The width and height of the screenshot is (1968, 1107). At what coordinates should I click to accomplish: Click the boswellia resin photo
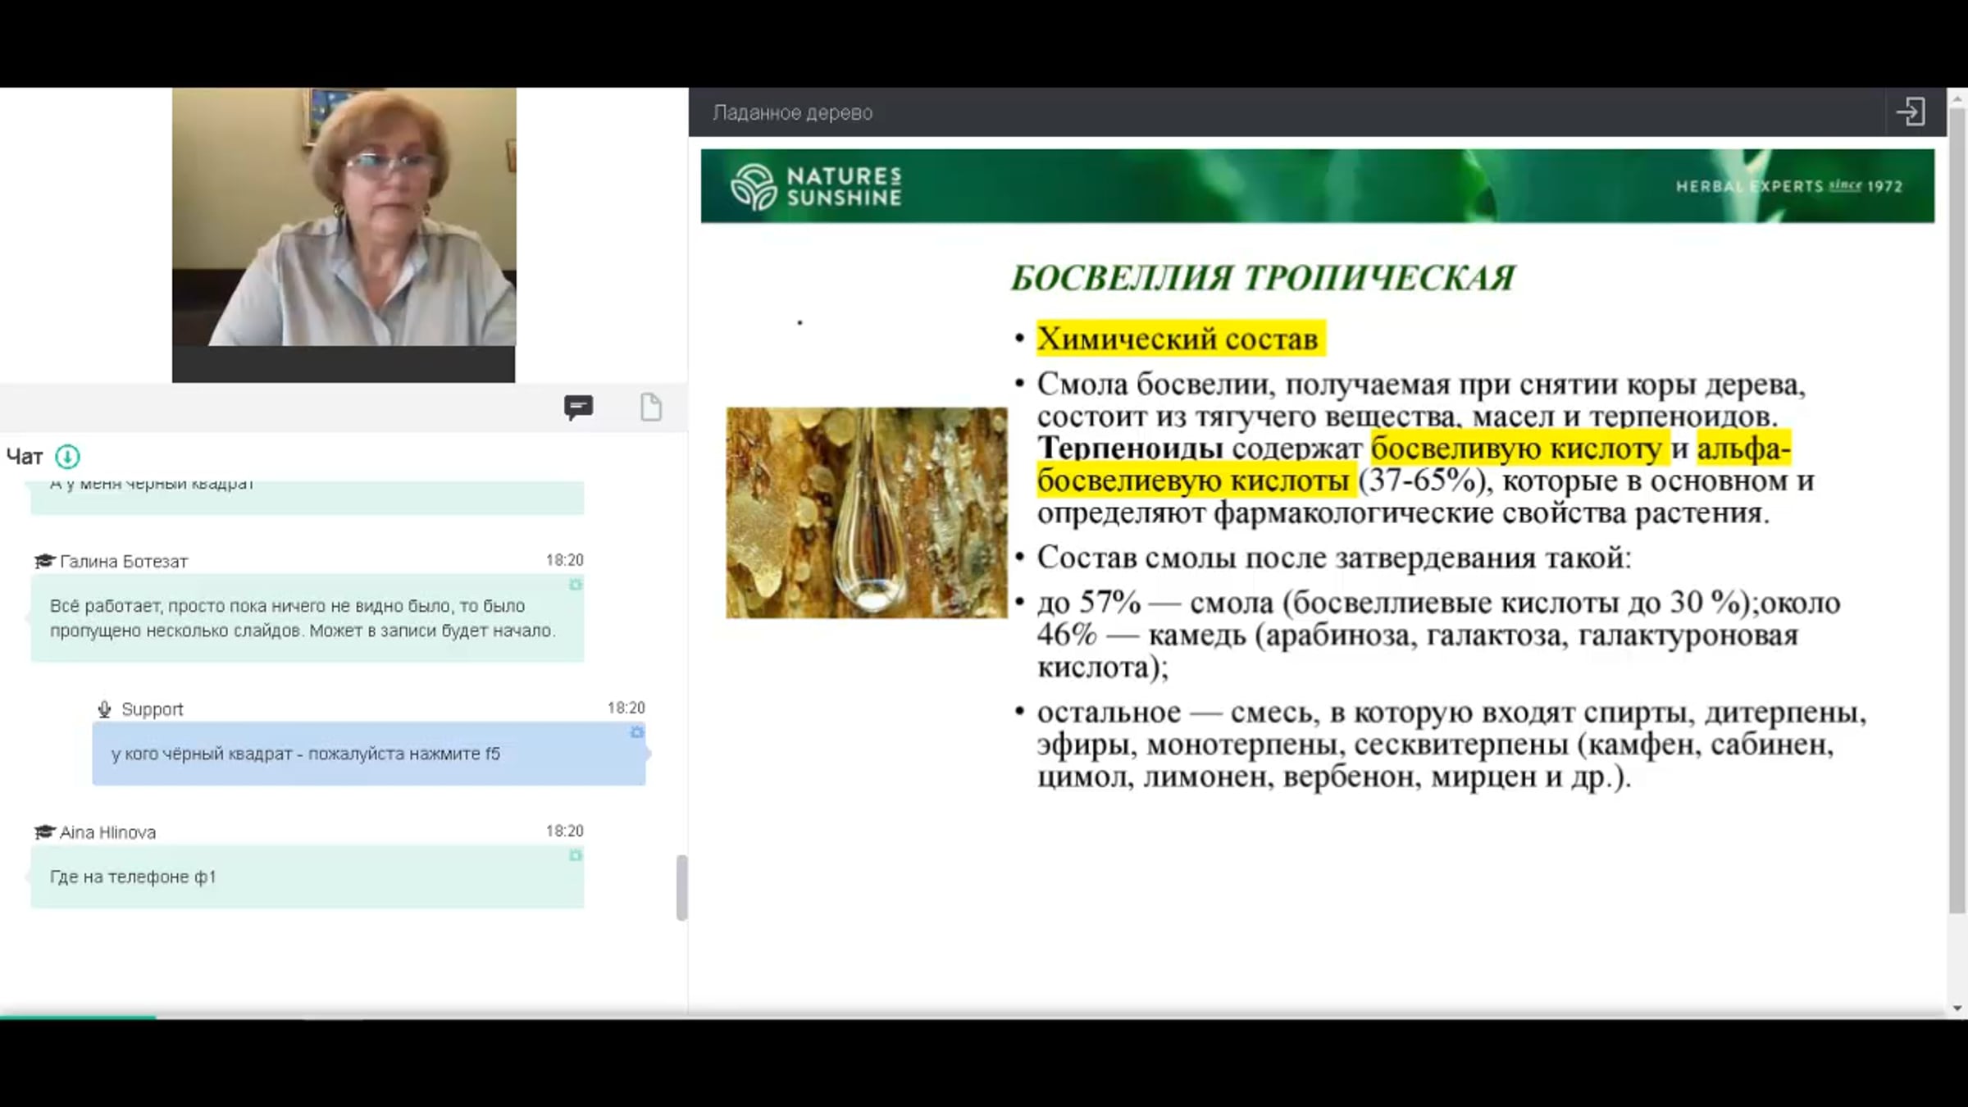[866, 512]
